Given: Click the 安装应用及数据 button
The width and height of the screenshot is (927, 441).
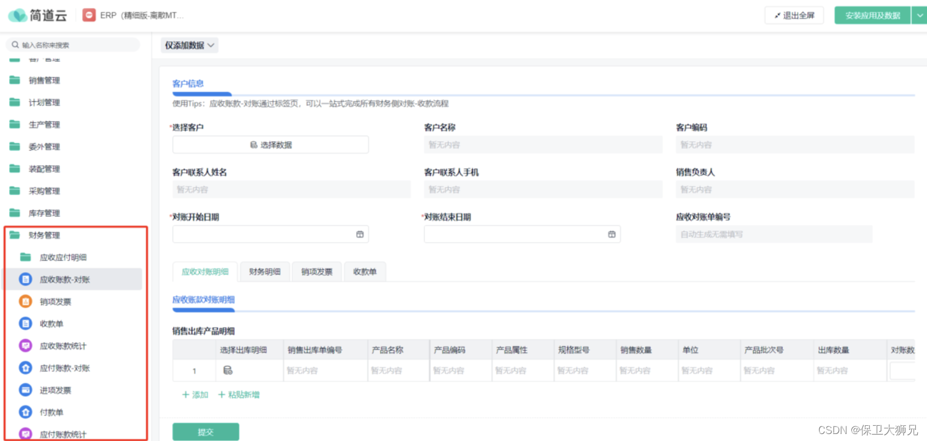Looking at the screenshot, I should point(872,16).
